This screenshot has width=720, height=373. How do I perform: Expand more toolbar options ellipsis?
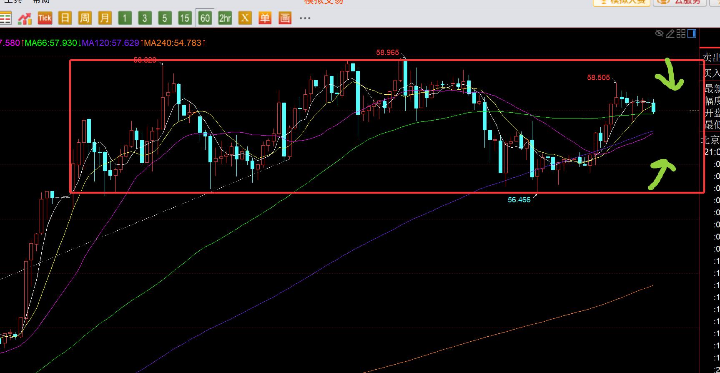[x=305, y=18]
